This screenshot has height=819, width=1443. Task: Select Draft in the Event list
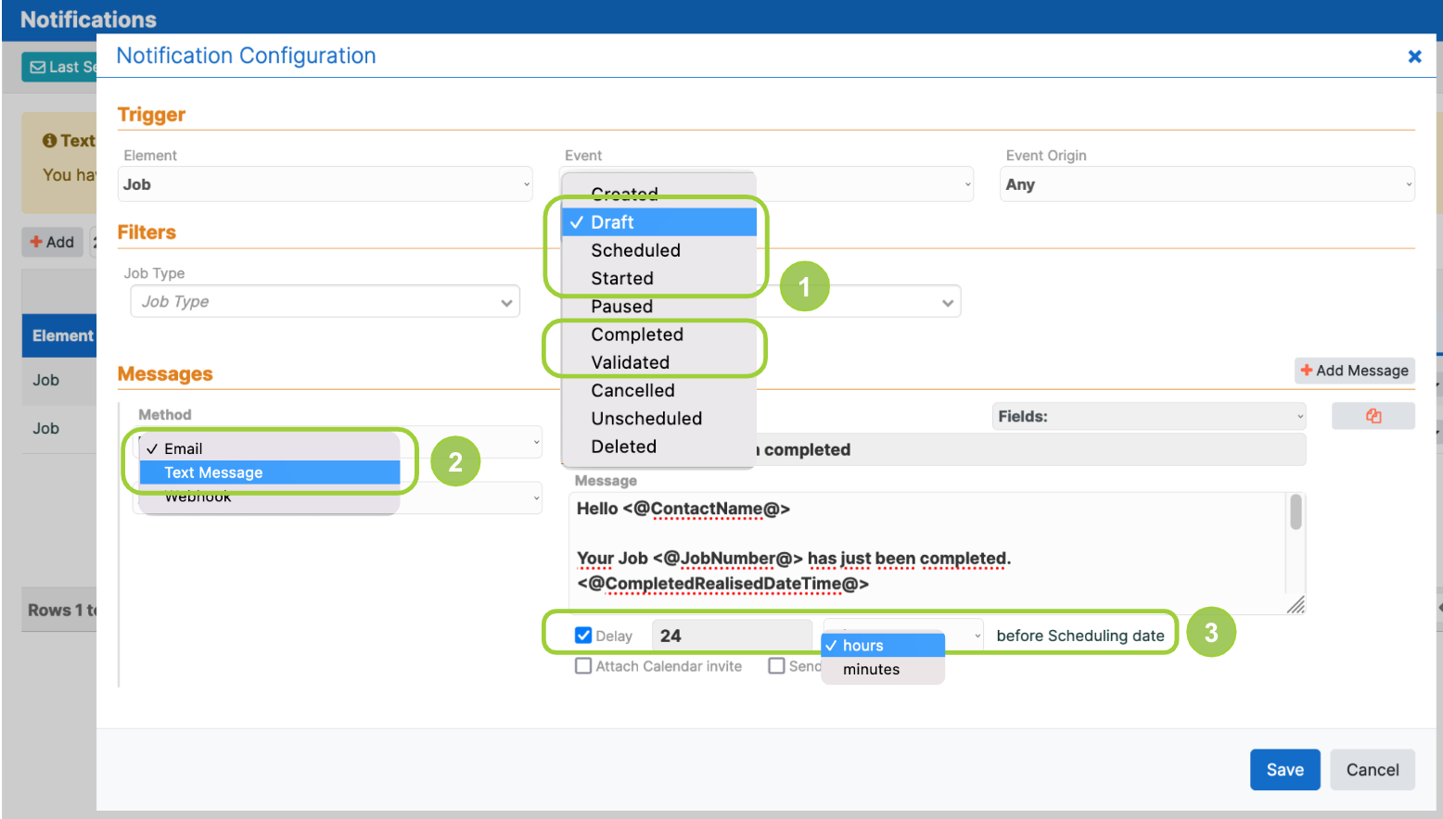click(x=659, y=222)
